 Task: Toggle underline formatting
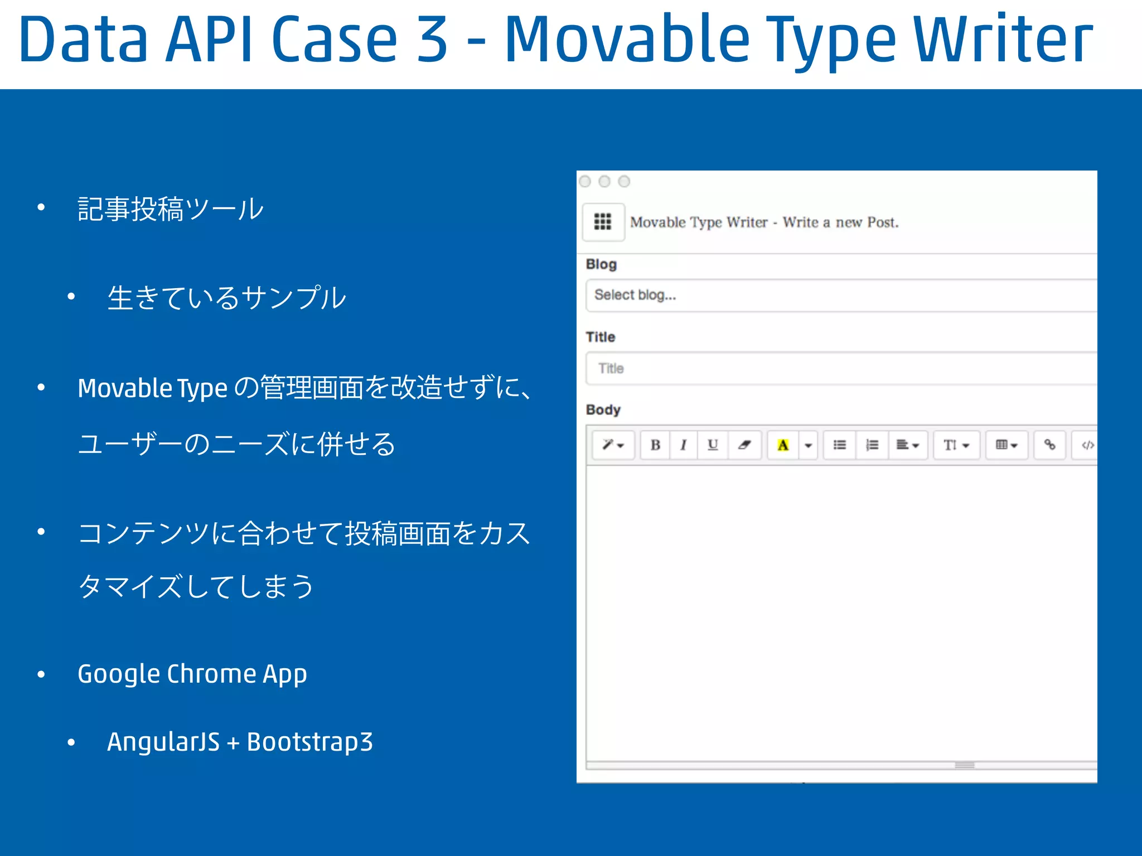tap(712, 445)
